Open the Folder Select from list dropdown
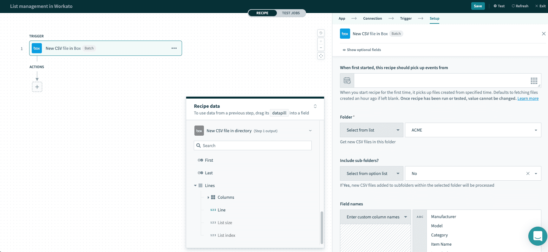Viewport: 548px width, 252px height. (x=372, y=130)
